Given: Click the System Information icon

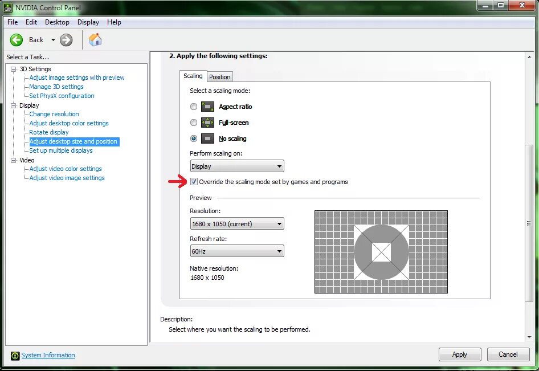Looking at the screenshot, I should pyautogui.click(x=15, y=356).
